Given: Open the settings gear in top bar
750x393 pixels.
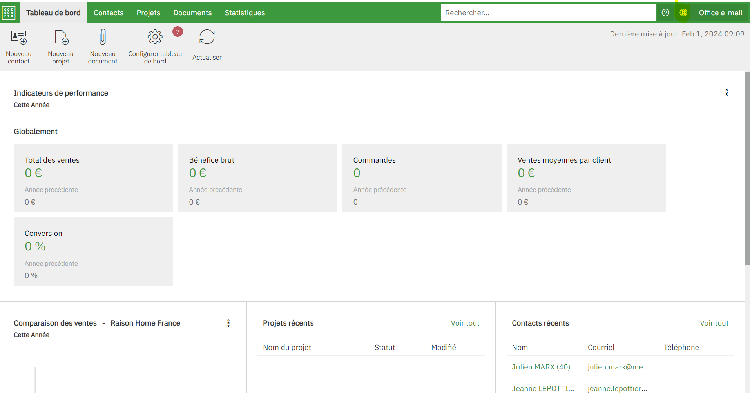Looking at the screenshot, I should (683, 13).
